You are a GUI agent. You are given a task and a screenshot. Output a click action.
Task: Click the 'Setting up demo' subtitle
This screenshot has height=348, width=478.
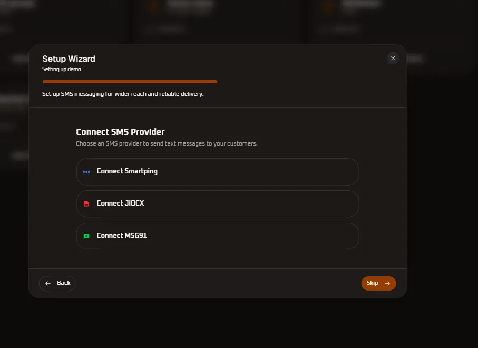[62, 69]
